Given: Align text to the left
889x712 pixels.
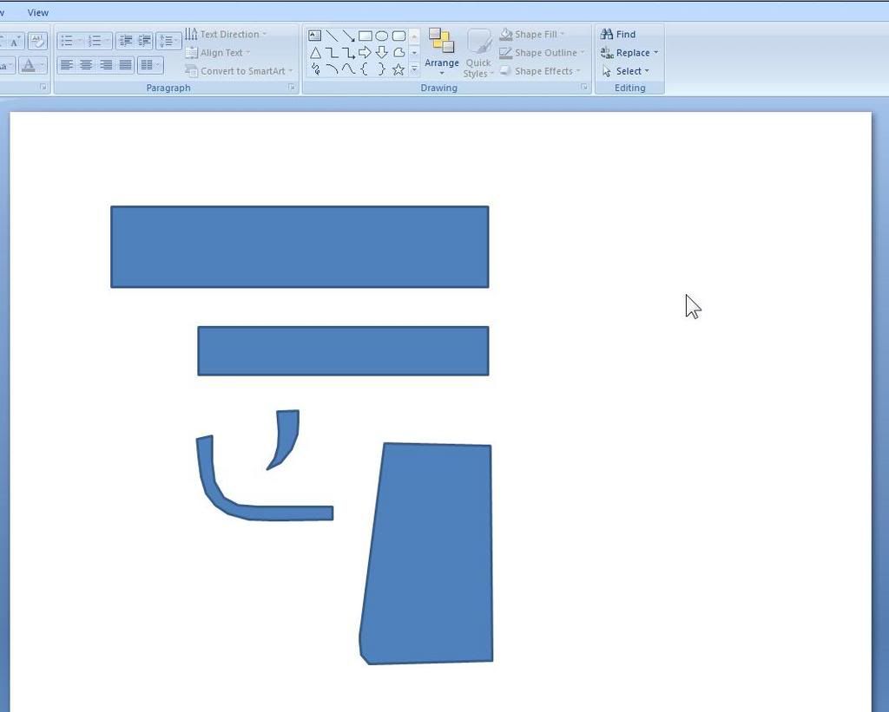Looking at the screenshot, I should click(67, 65).
